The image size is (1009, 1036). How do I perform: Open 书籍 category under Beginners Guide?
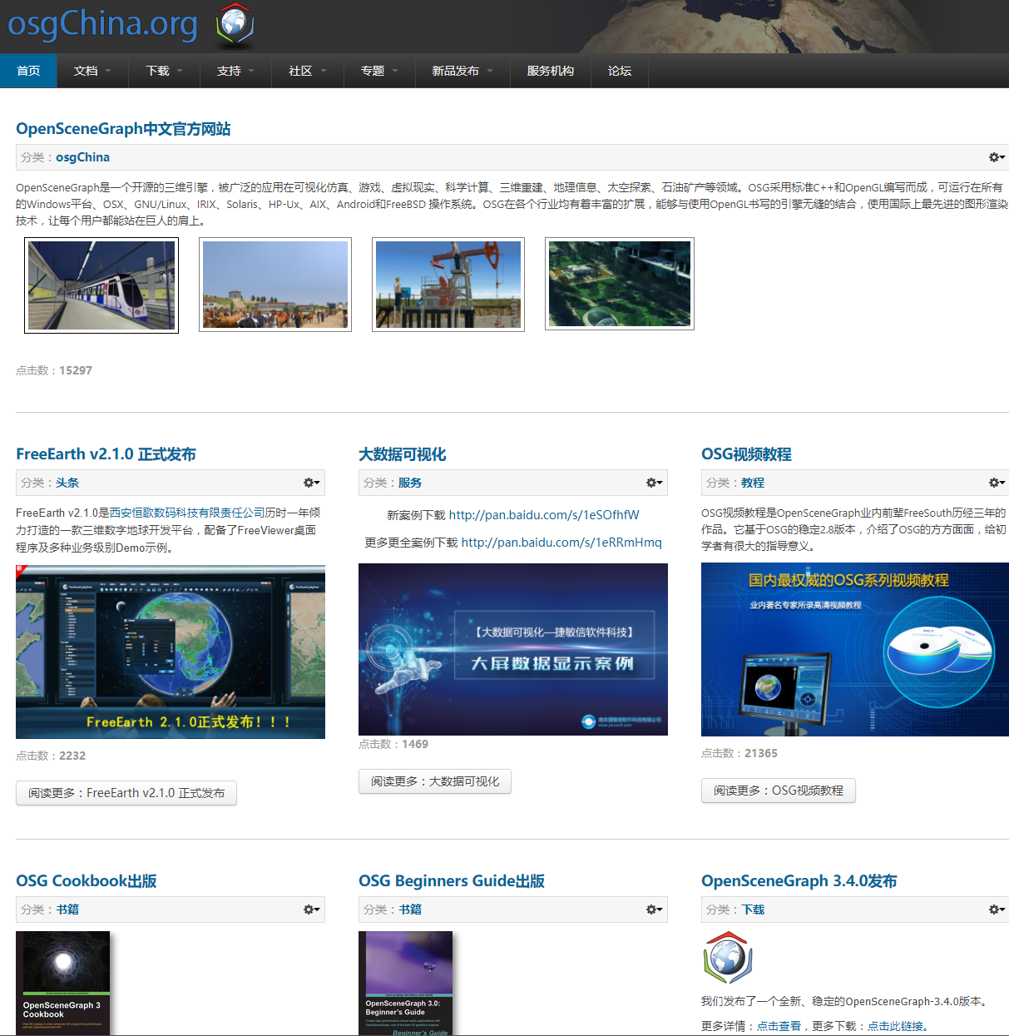410,910
